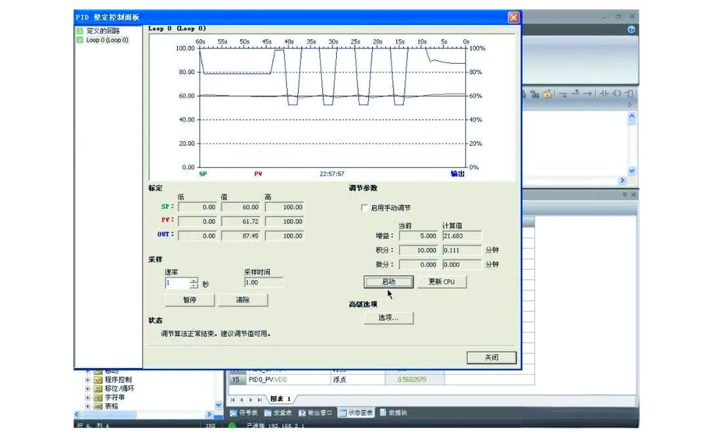Switch to the 符号表 tab
The image size is (709, 435).
point(244,413)
